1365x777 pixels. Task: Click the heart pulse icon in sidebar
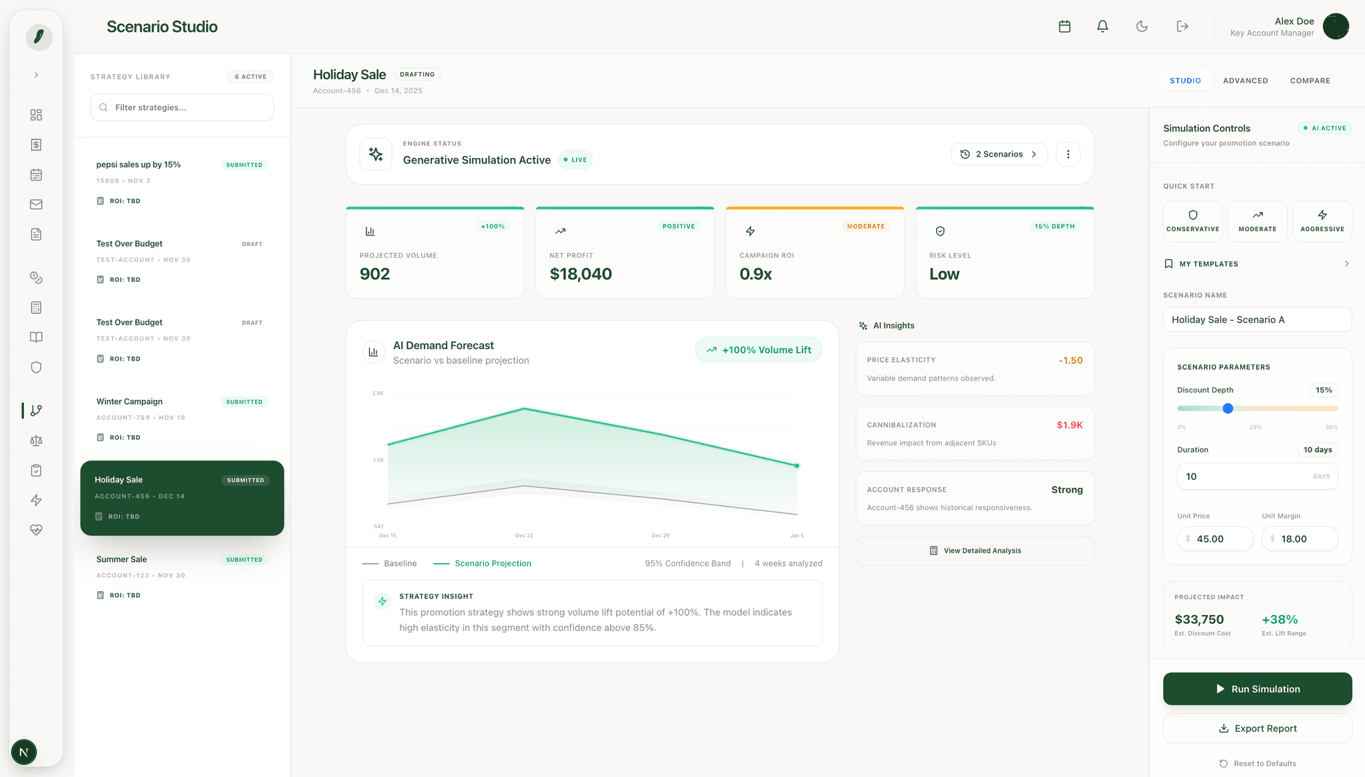click(36, 530)
